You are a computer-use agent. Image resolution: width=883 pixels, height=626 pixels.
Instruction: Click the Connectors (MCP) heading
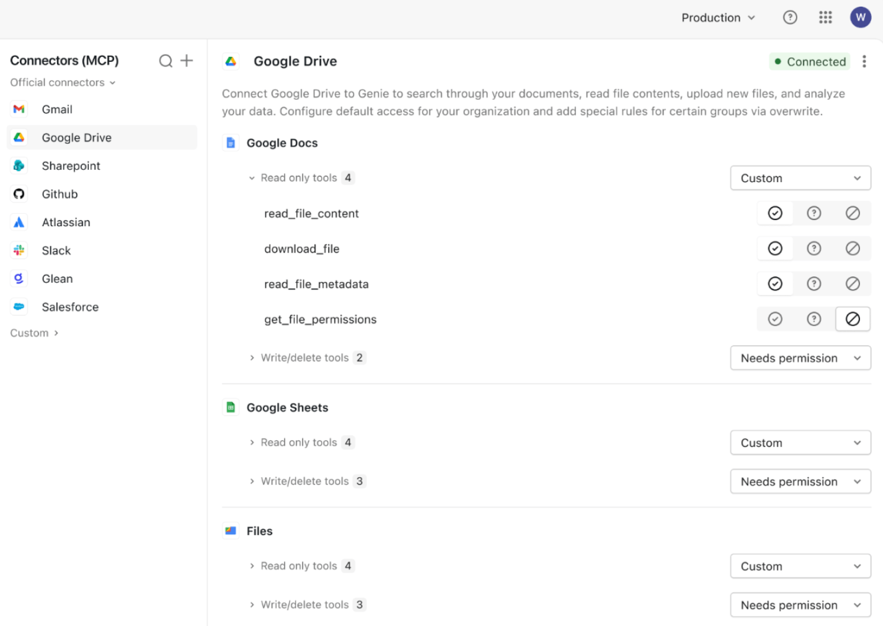coord(64,60)
